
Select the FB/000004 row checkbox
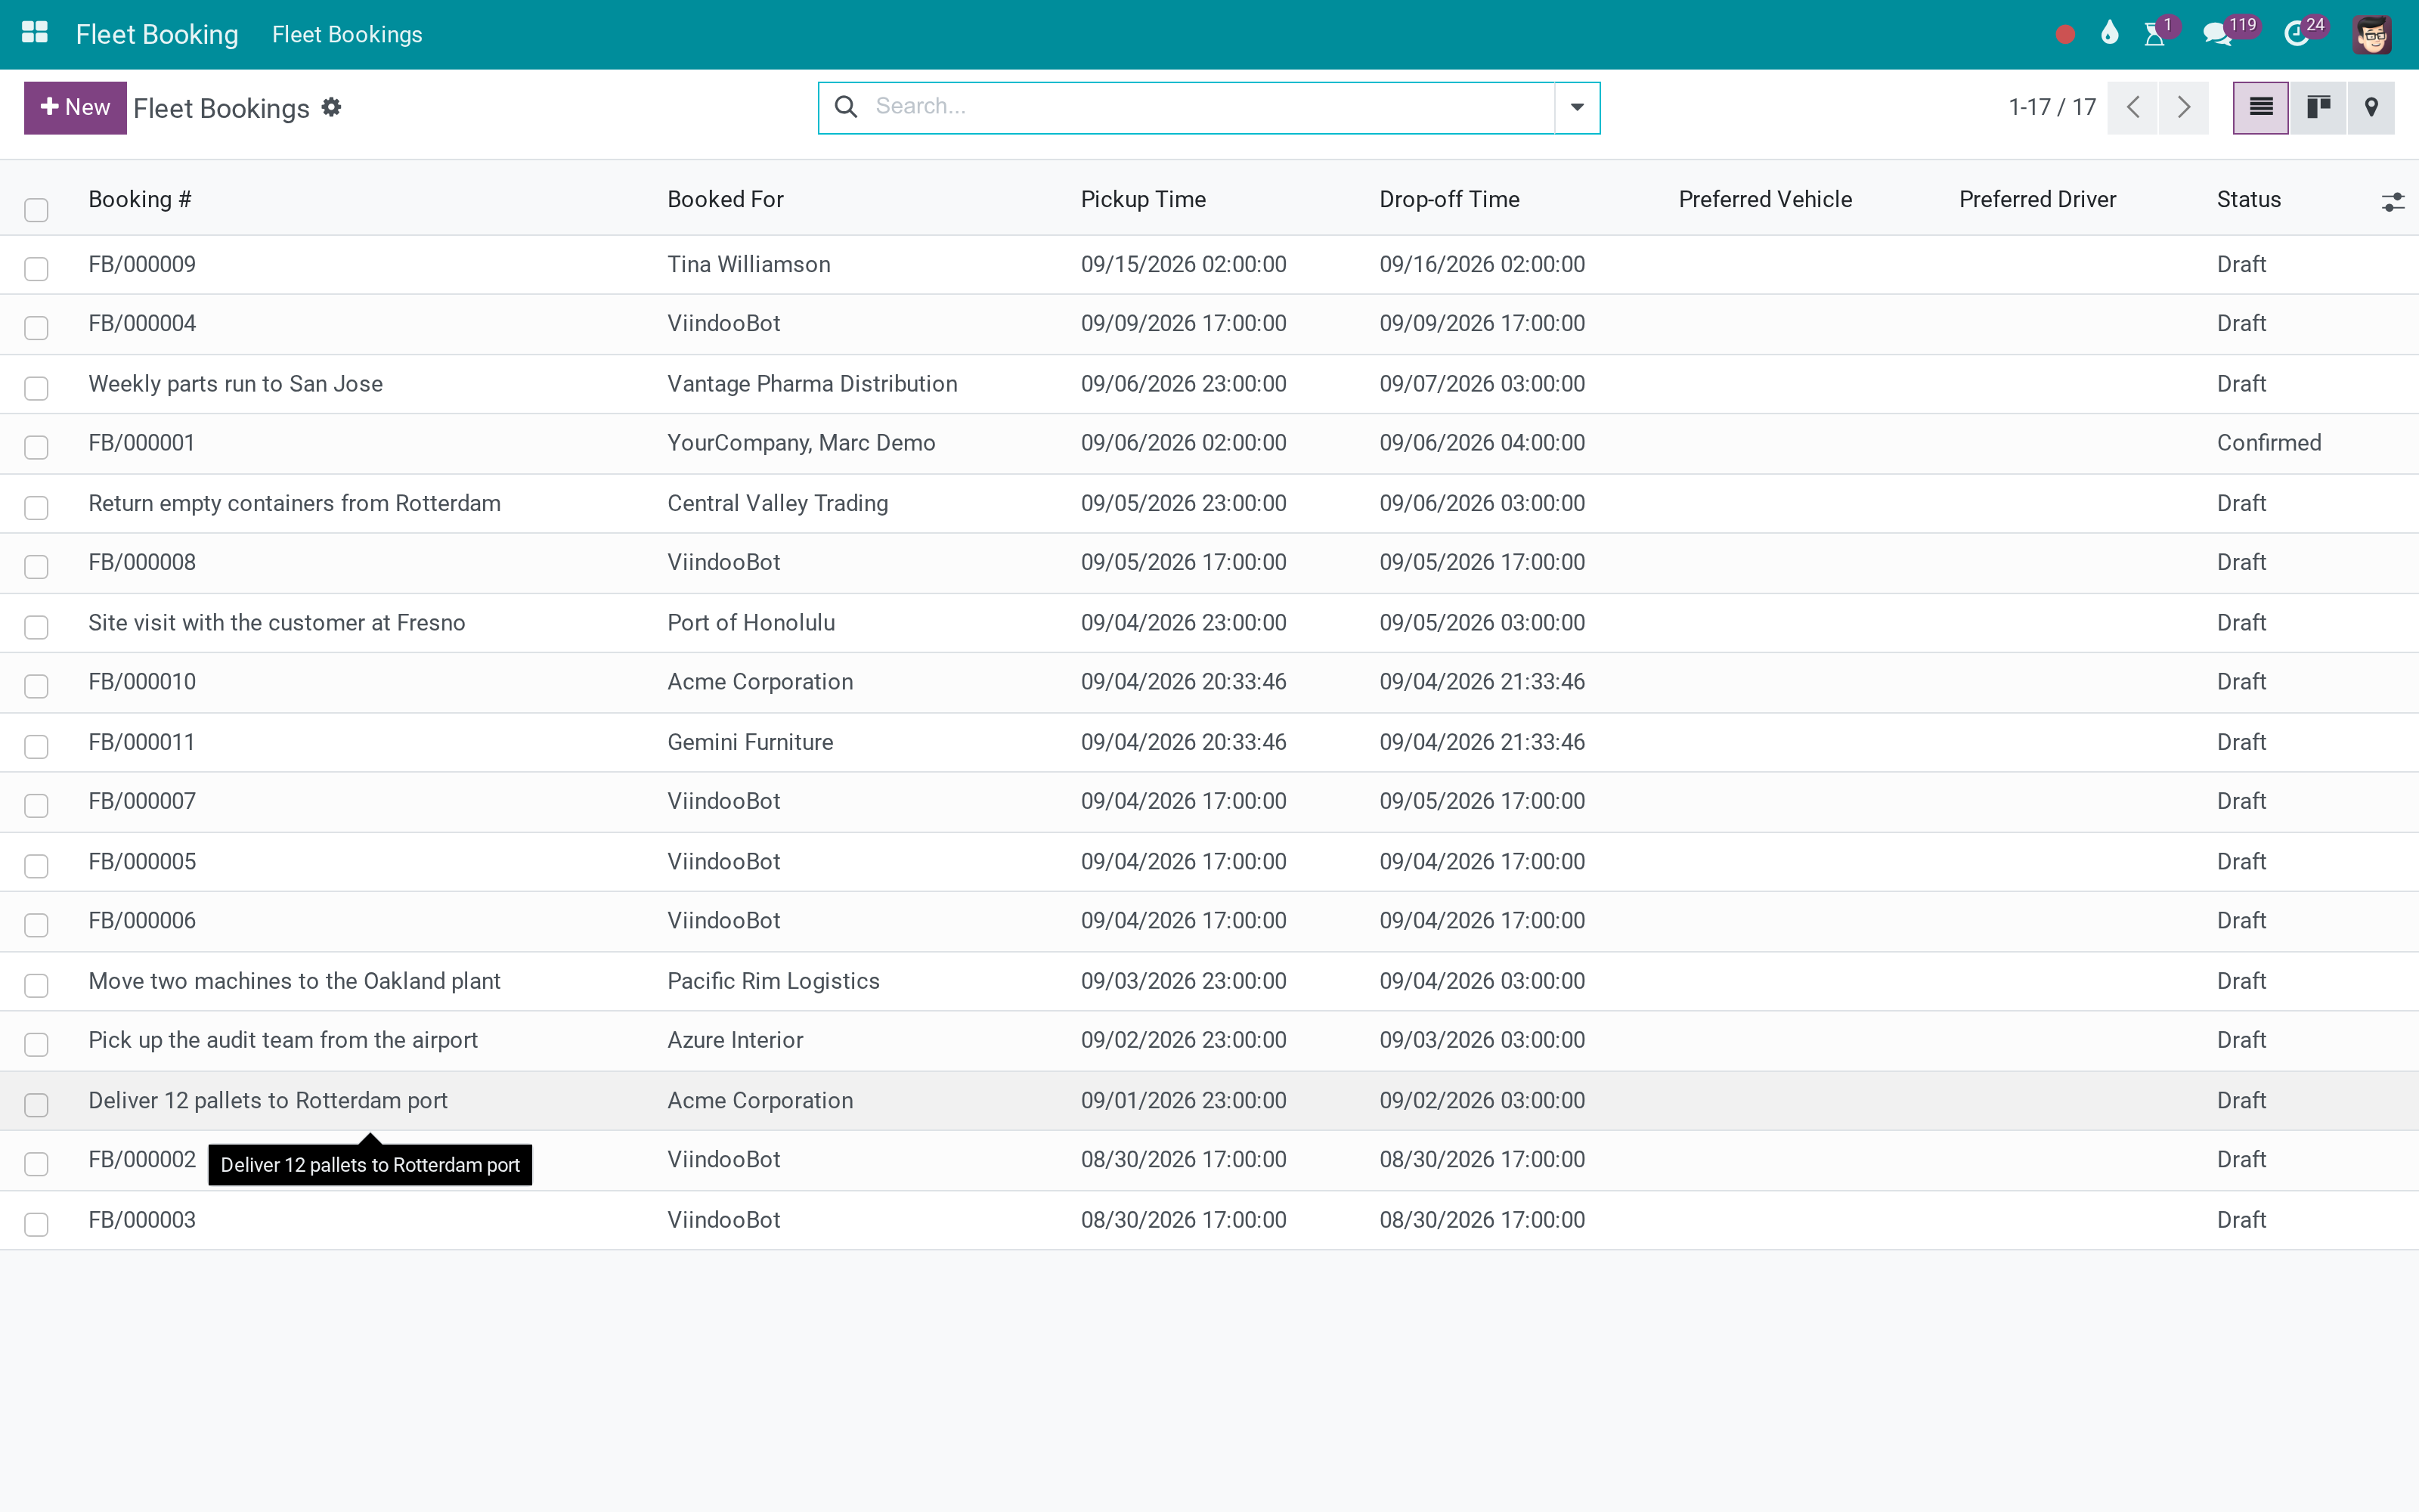36,328
